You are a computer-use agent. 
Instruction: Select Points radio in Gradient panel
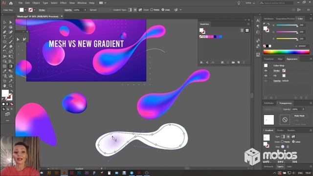tap(282, 142)
